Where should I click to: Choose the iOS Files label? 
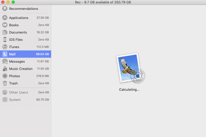click(x=16, y=40)
